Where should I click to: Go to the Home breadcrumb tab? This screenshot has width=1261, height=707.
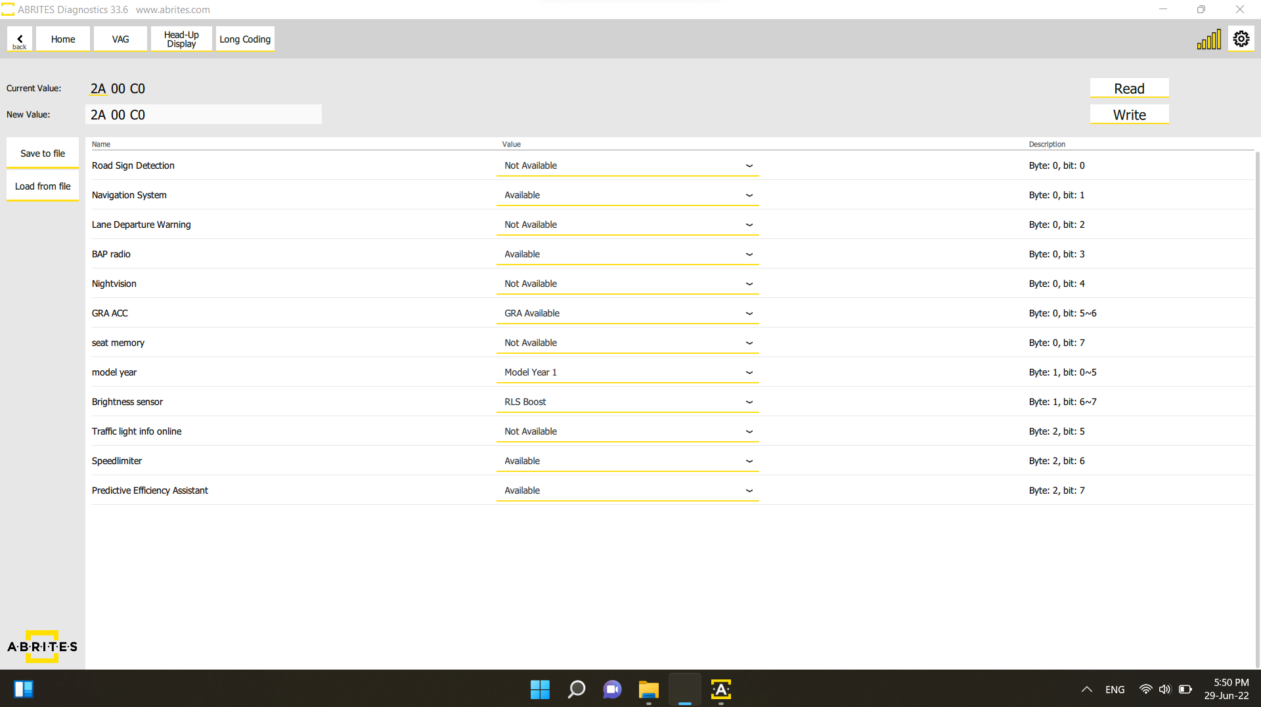pos(63,39)
